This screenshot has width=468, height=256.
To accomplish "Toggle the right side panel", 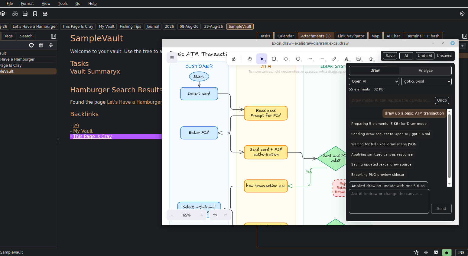I will click(x=465, y=36).
